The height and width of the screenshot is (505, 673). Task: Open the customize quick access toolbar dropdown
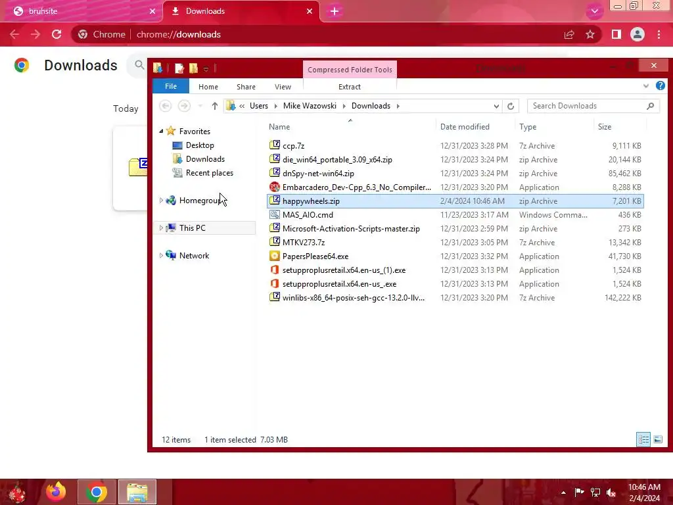point(206,68)
